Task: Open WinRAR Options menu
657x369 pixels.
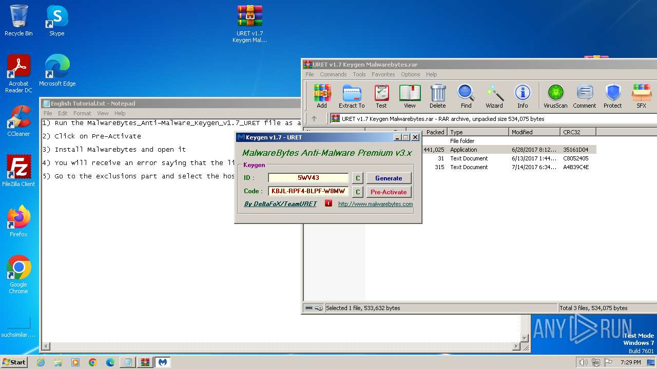Action: (x=411, y=74)
